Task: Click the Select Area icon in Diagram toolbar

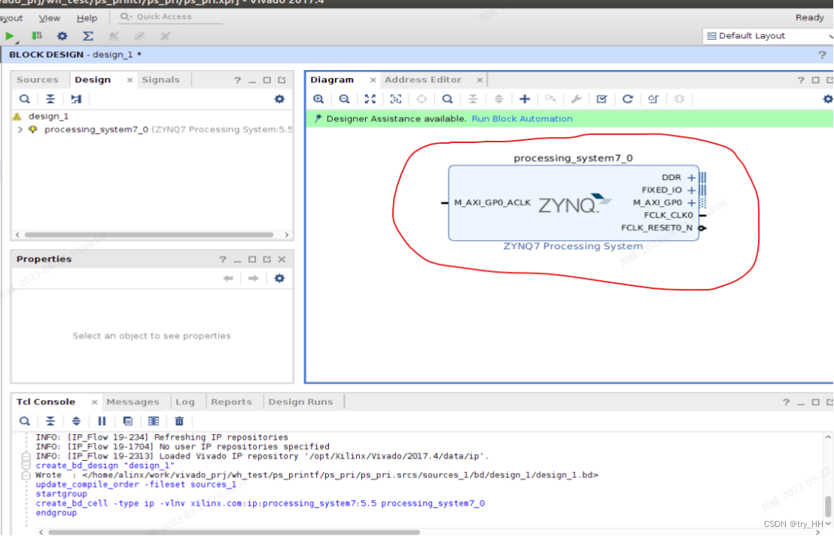Action: click(396, 99)
